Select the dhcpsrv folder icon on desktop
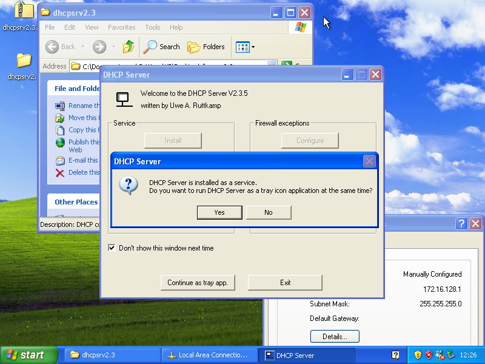Screen dimensions: 485x364 pos(24,60)
